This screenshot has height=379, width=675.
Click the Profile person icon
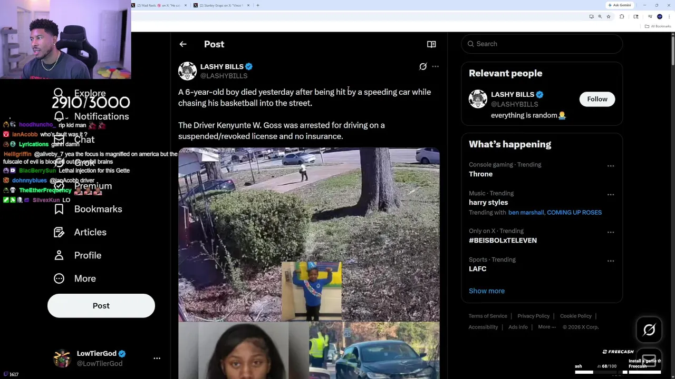59,255
